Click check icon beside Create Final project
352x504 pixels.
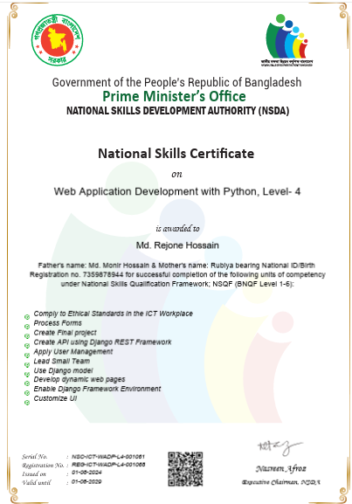(27, 336)
